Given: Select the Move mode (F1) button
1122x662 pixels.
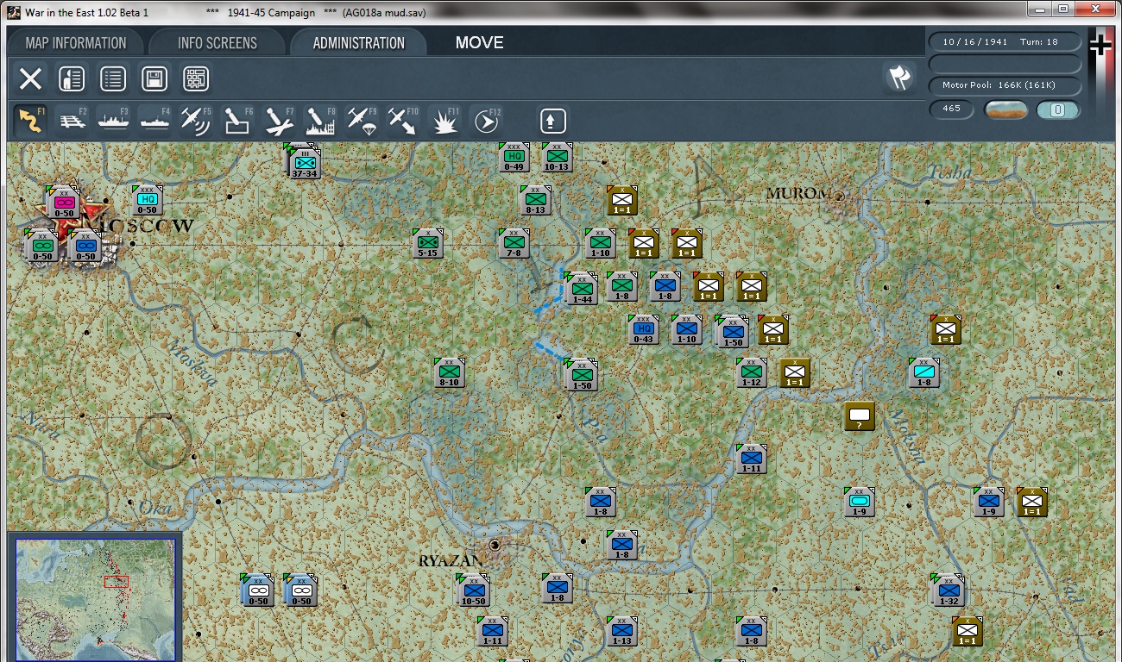Looking at the screenshot, I should (31, 121).
